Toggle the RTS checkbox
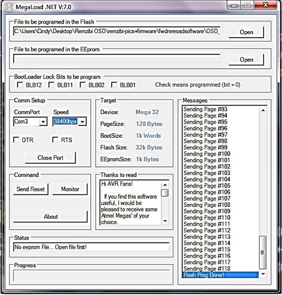This screenshot has width=282, height=295. (55, 140)
